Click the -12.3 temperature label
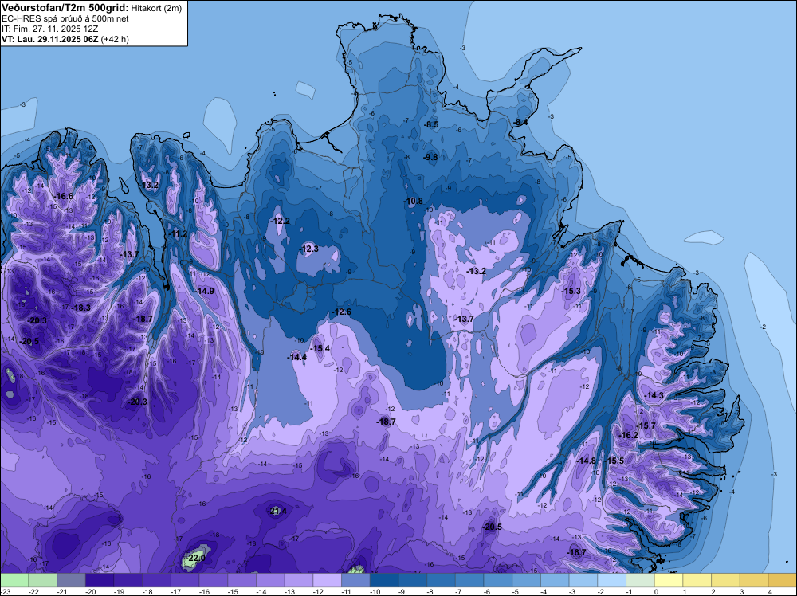 [308, 249]
